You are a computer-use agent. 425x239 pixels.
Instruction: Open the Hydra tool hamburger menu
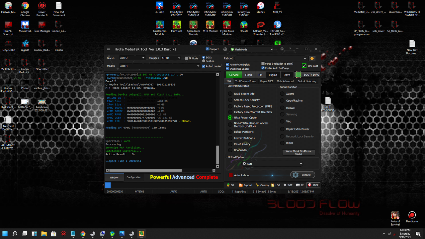pos(109,49)
